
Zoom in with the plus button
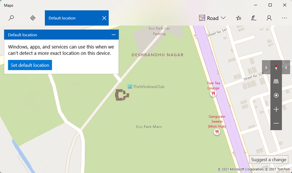tap(276, 109)
